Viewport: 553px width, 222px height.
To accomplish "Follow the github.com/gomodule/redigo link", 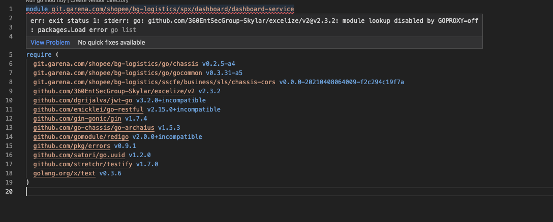I will click(81, 137).
